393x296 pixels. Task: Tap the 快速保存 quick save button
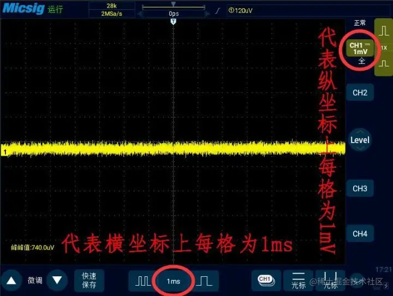[89, 281]
